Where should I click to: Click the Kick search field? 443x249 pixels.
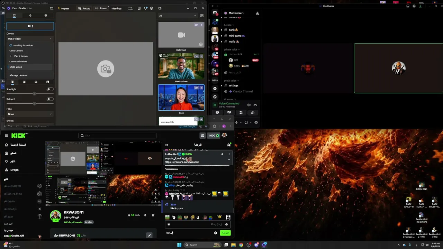pos(117,136)
